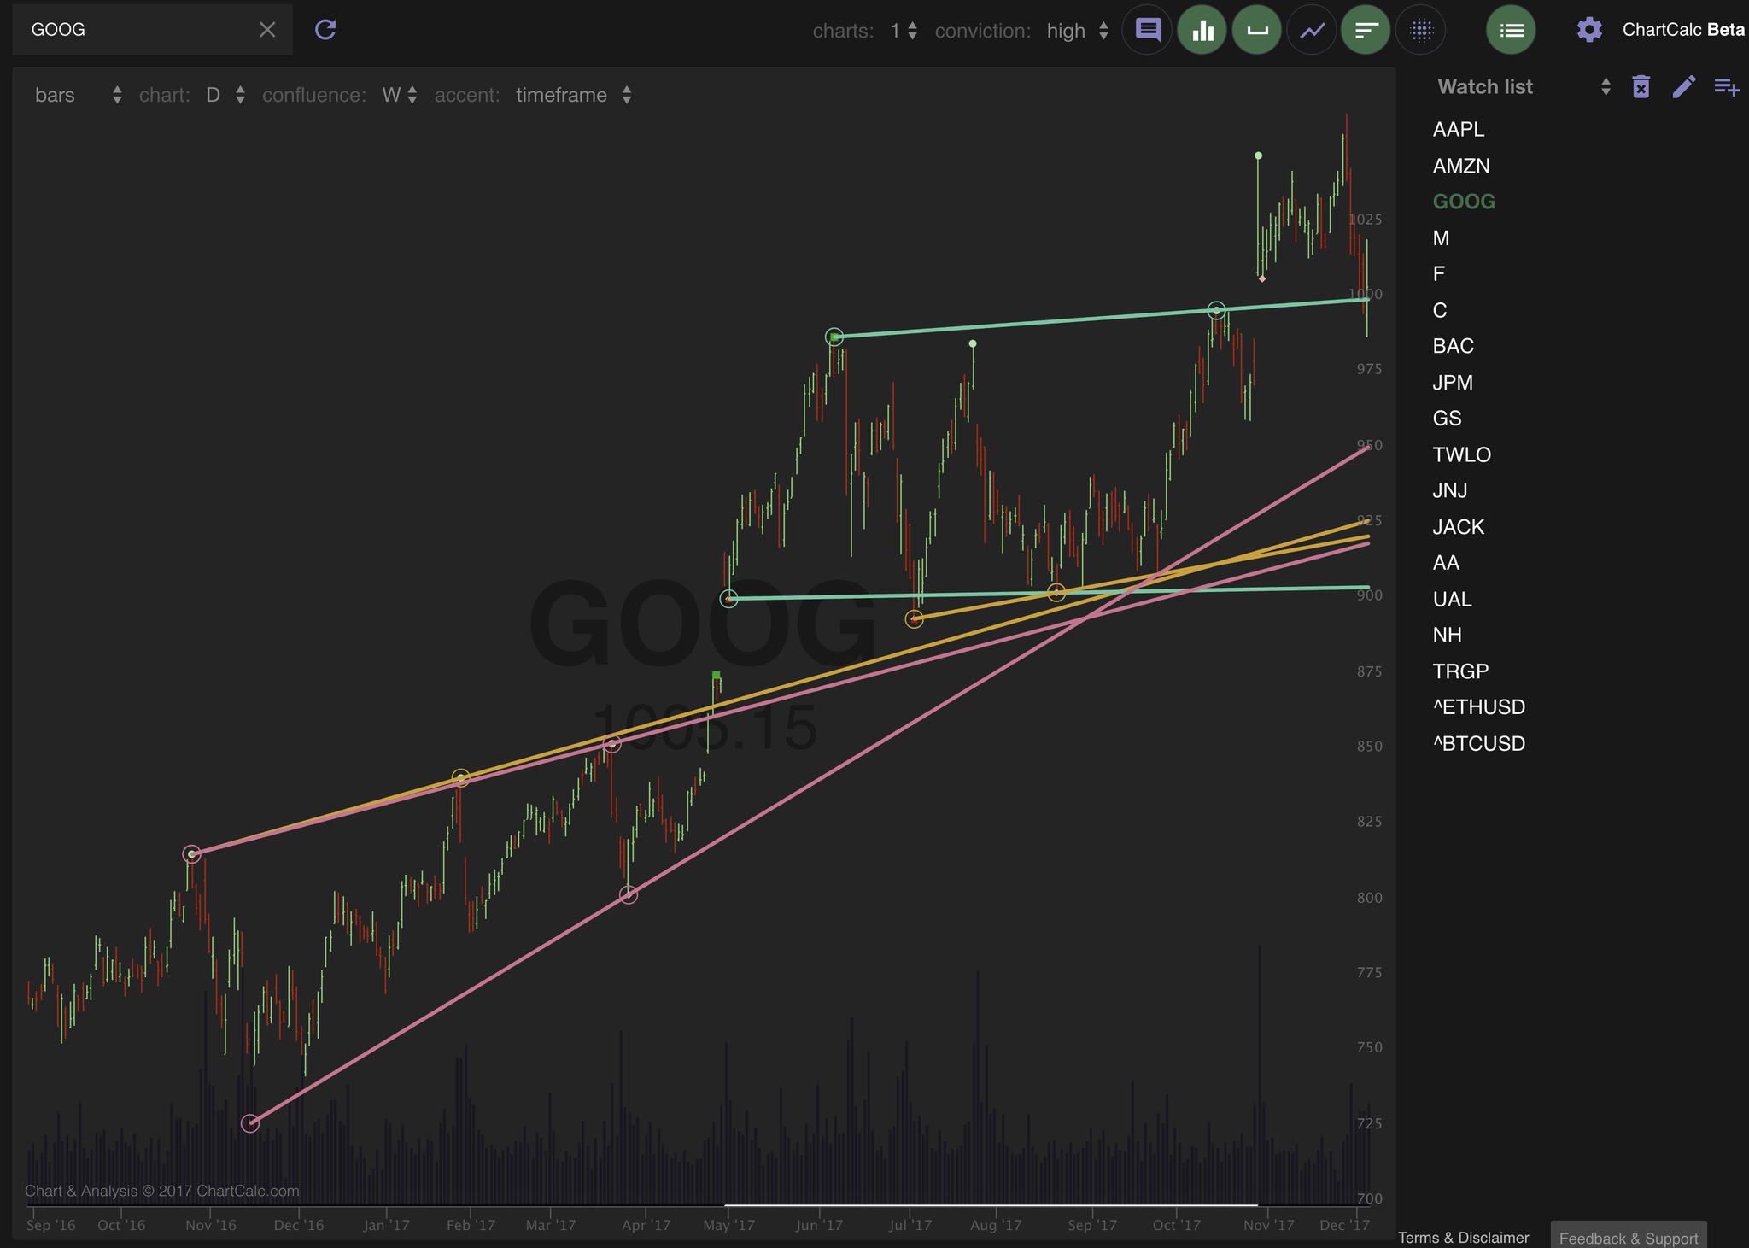Clear the GOOG symbol search field
Viewport: 1749px width, 1248px height.
(x=267, y=30)
